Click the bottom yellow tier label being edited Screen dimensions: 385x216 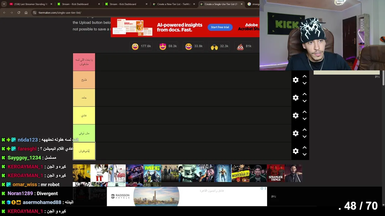[84, 151]
